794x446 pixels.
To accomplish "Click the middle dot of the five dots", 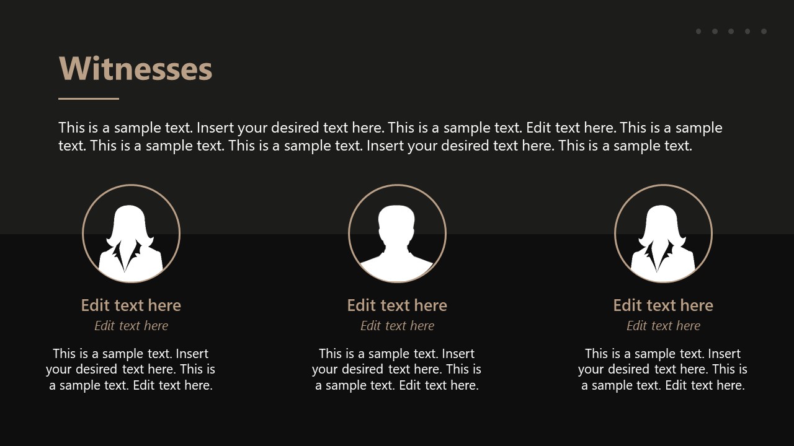I will point(731,32).
